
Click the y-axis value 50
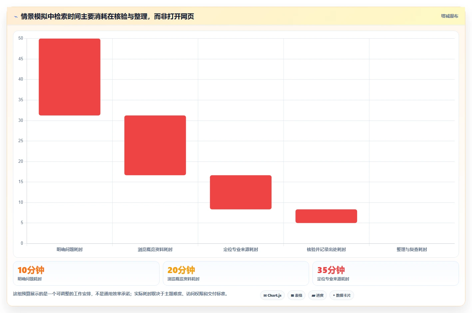click(x=21, y=38)
